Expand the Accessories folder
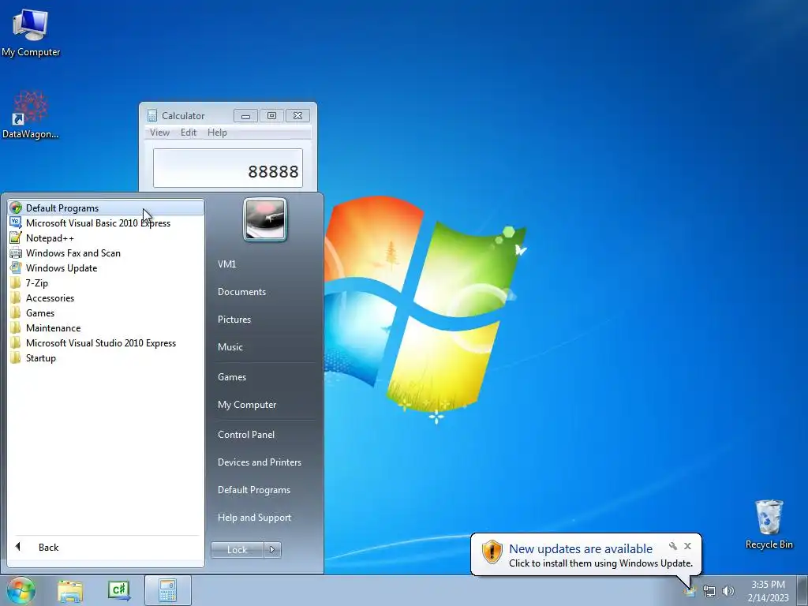 (x=106, y=297)
